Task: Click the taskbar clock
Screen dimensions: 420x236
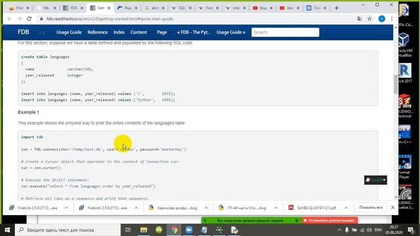Action: 394,230
